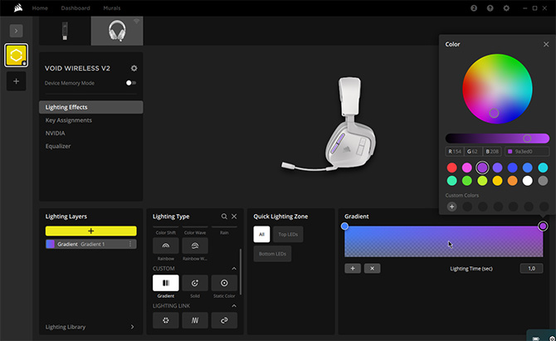
Task: Pick the cyan preset color swatch
Action: click(x=543, y=168)
